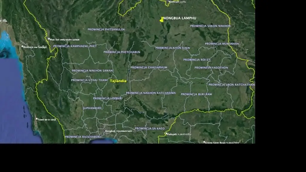Click the Prowincja Phitsanulok label
Viewport: 306px width, 172px height.
106,30
